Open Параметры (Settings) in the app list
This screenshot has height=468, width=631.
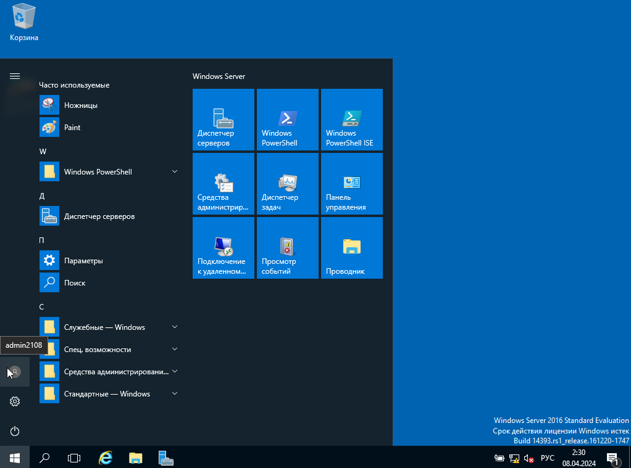[x=110, y=261]
